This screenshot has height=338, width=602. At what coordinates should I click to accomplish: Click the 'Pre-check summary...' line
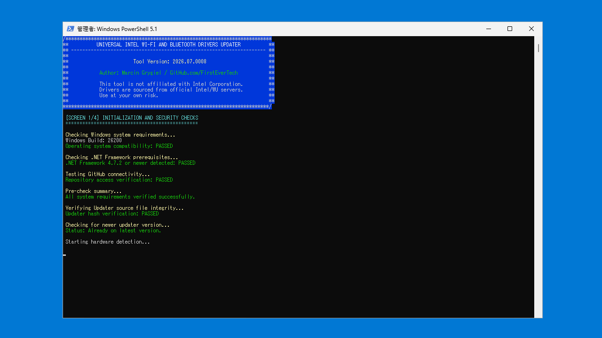pos(94,191)
